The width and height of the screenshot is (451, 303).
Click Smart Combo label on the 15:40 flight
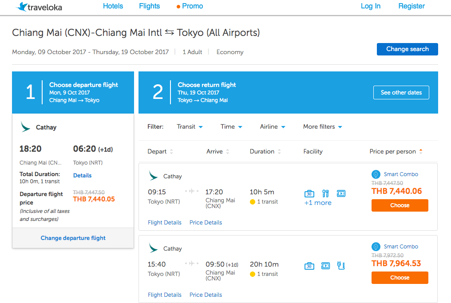coord(401,246)
